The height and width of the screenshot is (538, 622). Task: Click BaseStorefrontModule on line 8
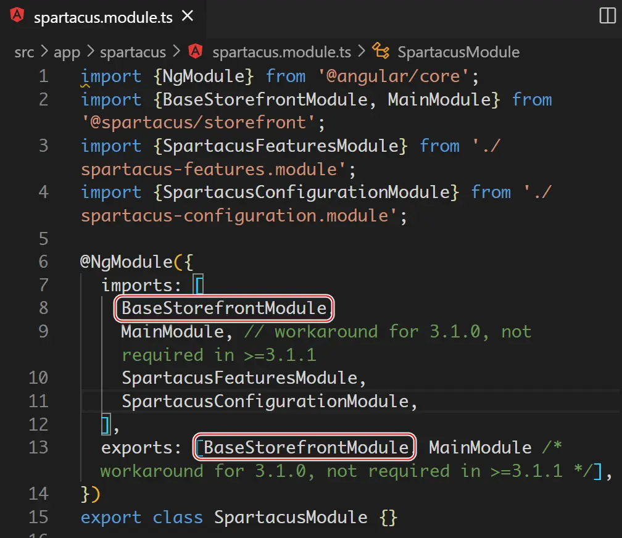pos(224,308)
